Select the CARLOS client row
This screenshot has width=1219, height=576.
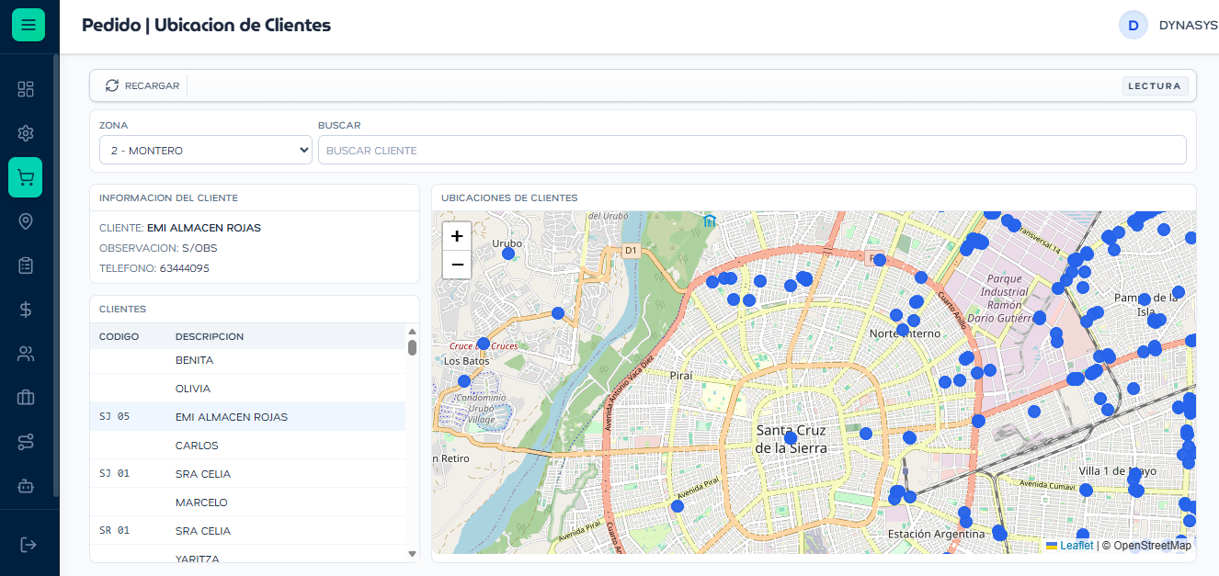(x=247, y=446)
